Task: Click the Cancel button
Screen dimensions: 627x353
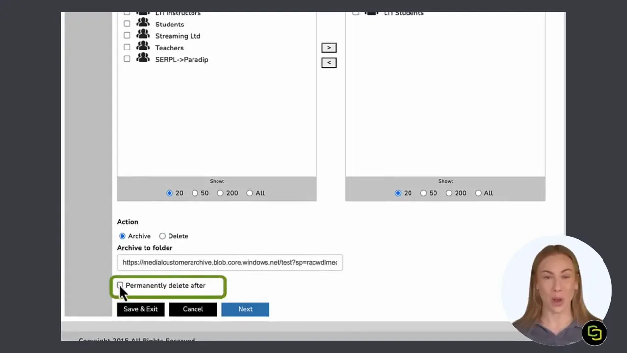Action: [x=193, y=309]
